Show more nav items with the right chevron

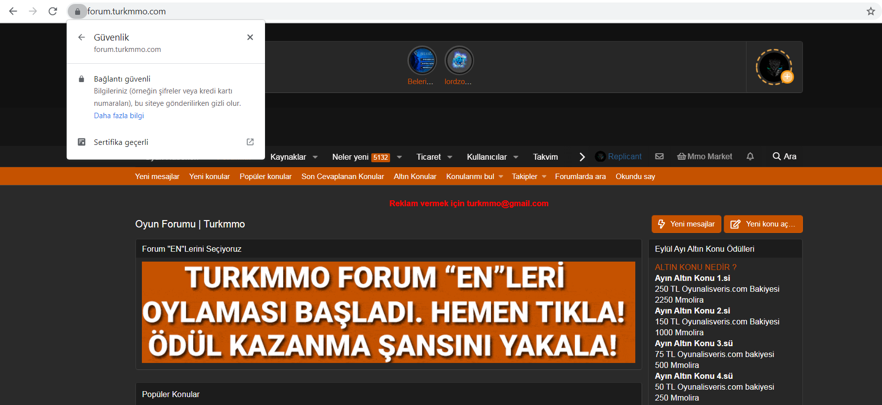click(582, 157)
